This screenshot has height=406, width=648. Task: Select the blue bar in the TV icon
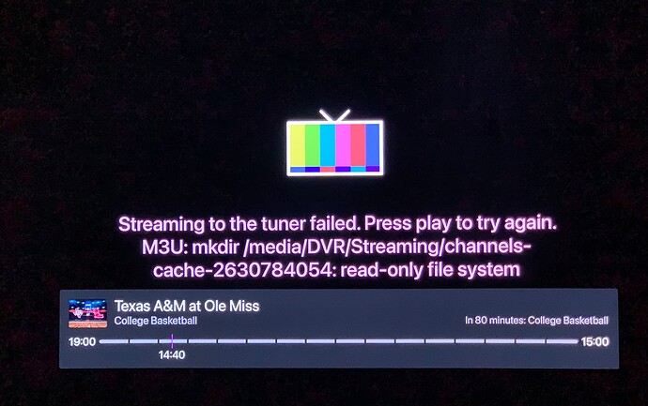point(373,145)
